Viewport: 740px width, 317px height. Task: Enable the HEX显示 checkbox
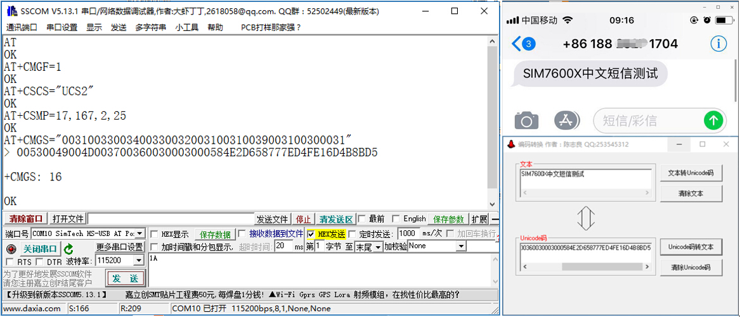click(x=154, y=235)
